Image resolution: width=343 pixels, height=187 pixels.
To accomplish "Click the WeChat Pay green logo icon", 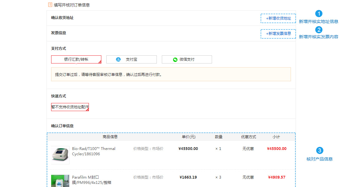I will tap(175, 59).
